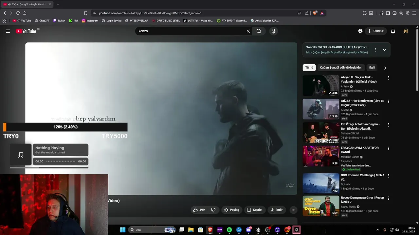This screenshot has height=235, width=419.
Task: Show more filter chips with right arrow
Action: coord(385,68)
